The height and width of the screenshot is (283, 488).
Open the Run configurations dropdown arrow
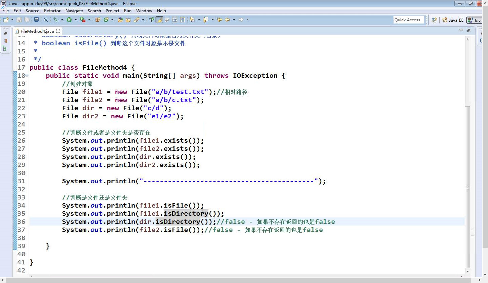pos(76,20)
